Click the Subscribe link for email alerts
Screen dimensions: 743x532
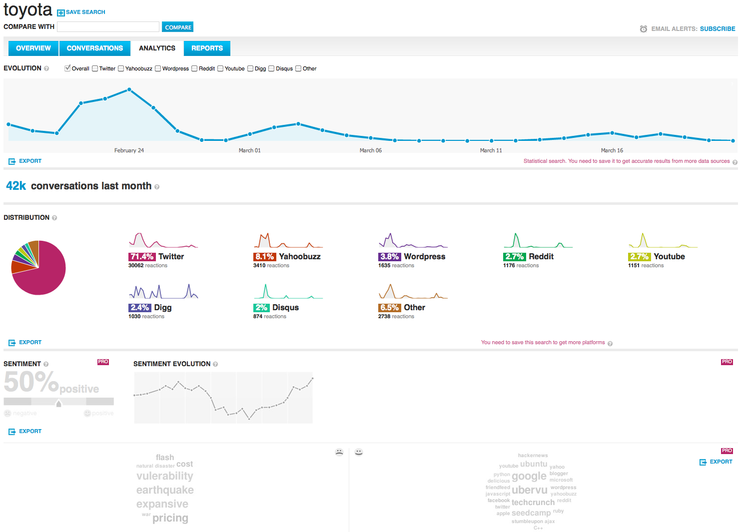(717, 29)
